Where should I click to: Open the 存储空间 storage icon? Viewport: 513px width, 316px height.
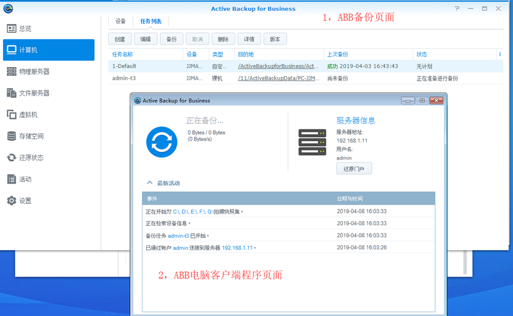(11, 136)
